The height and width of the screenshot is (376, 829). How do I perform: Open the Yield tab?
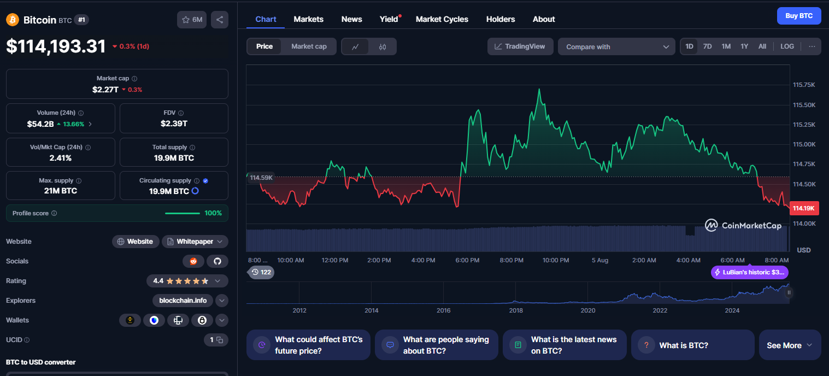(x=389, y=19)
